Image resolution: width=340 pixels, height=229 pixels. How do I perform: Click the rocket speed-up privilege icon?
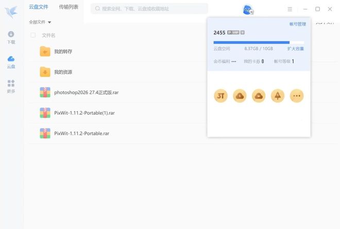(278, 96)
